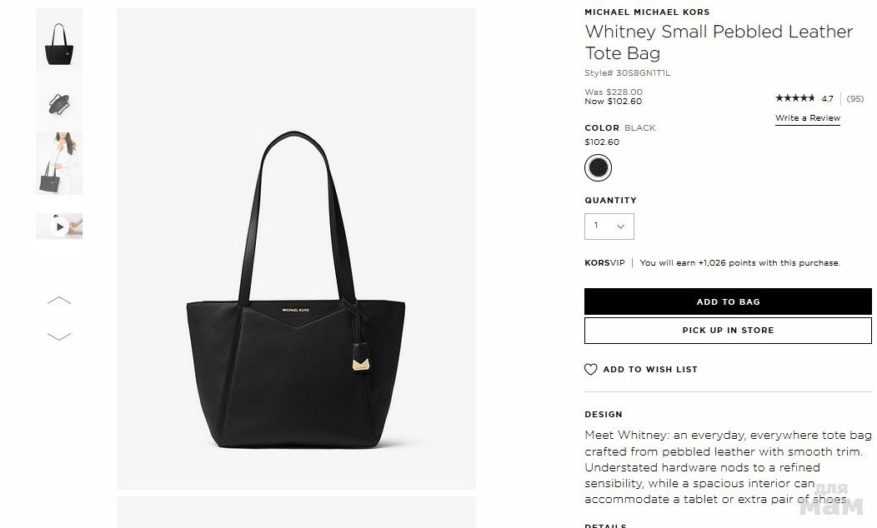
Task: Click the star rating icons
Action: tap(794, 98)
